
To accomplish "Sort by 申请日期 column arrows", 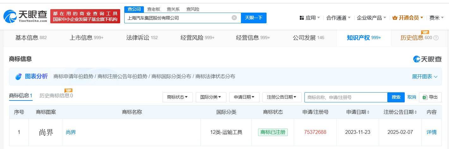I will (368, 112).
